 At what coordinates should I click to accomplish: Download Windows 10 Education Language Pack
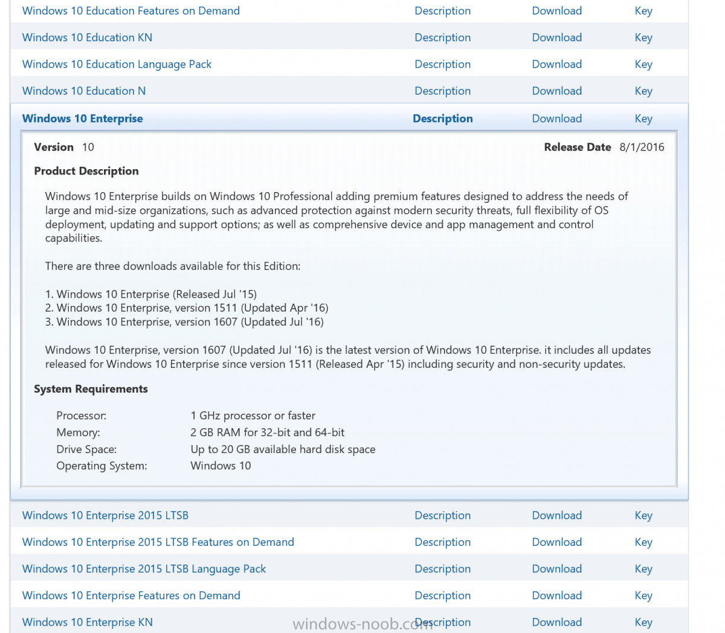(x=557, y=64)
